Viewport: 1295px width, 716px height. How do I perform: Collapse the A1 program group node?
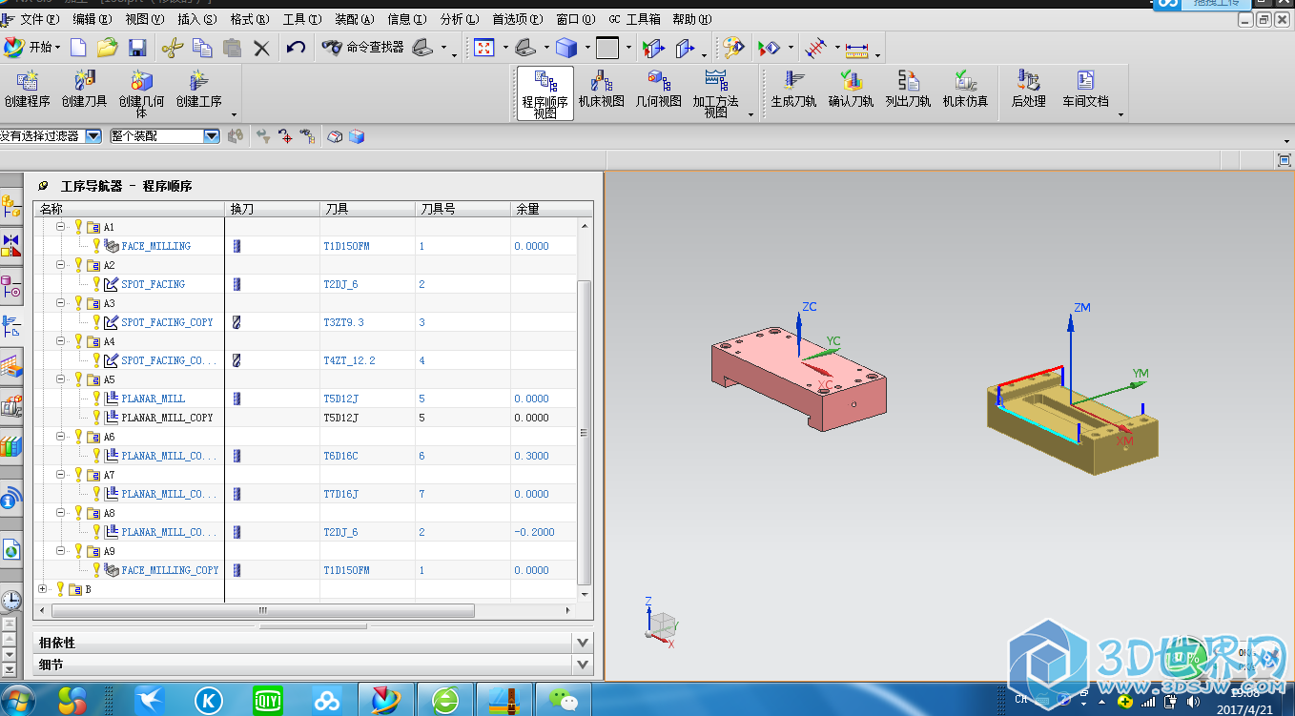click(x=60, y=227)
